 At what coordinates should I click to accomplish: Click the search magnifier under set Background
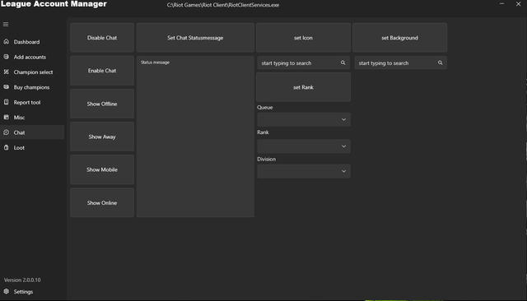[x=440, y=63]
